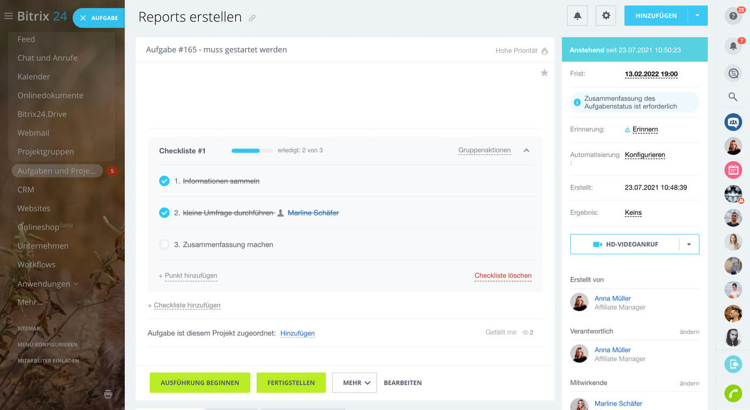Copy the task link icon next to the title
The height and width of the screenshot is (410, 750).
coord(252,18)
